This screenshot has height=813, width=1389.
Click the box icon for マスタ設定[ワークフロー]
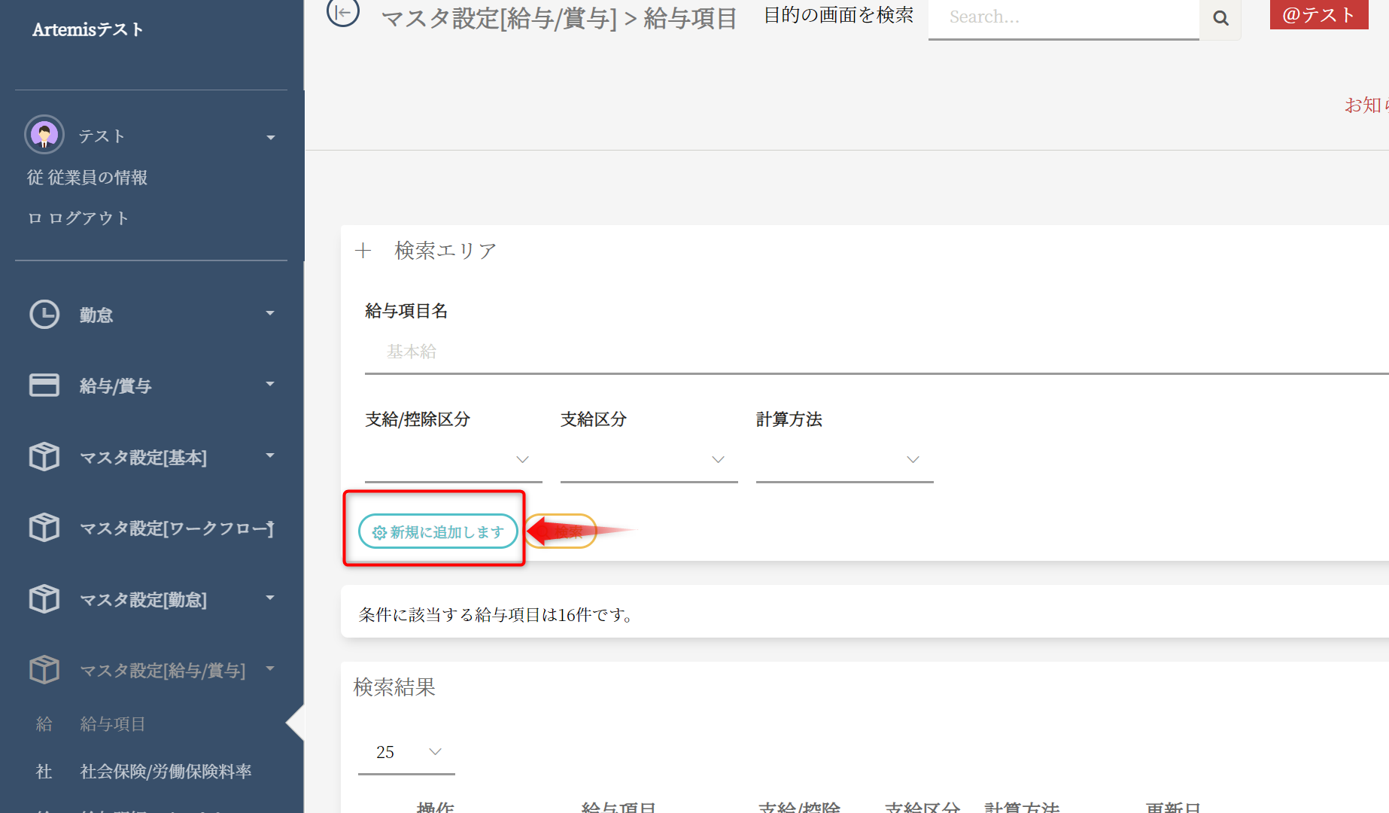click(44, 528)
